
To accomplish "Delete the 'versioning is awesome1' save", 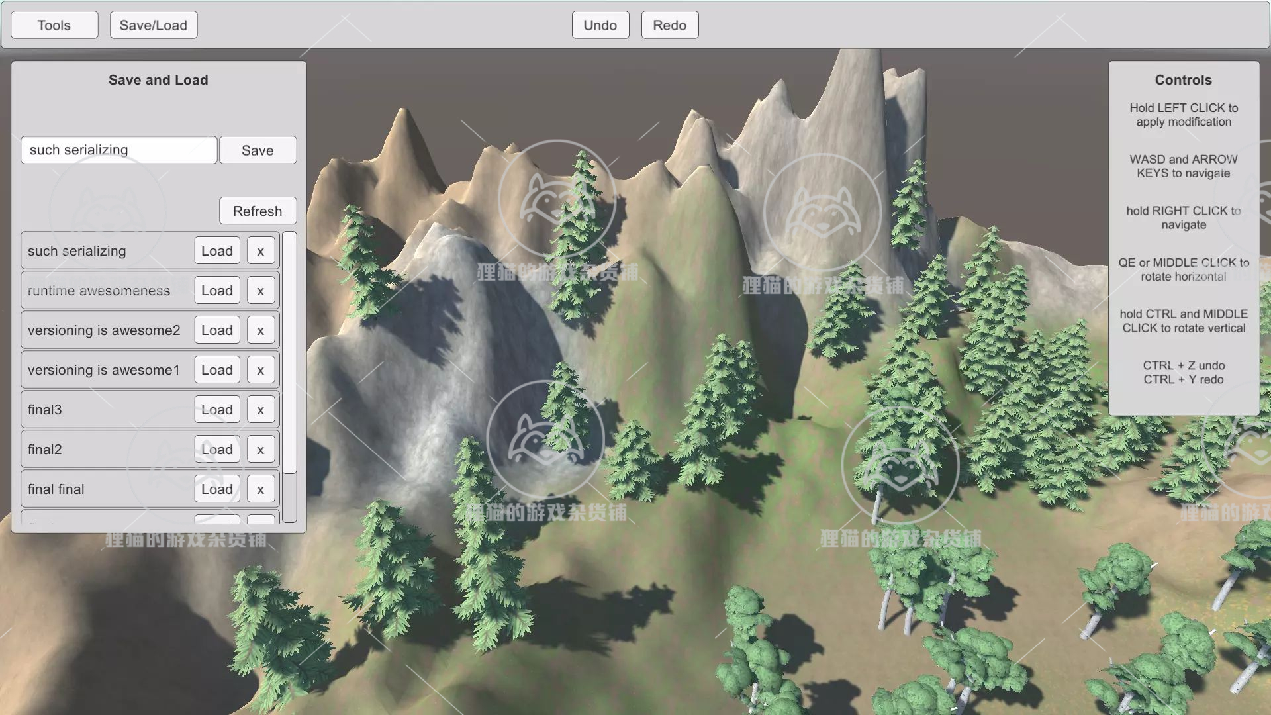I will coord(261,370).
